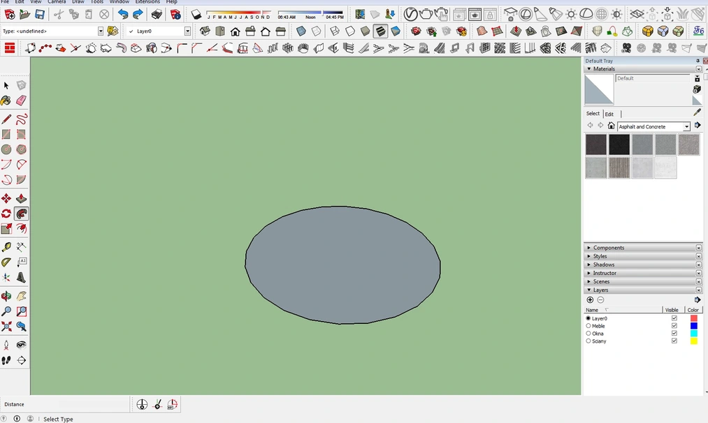Open the Asphalt and Concrete materials dropdown
Screen dimensions: 708x423
[x=686, y=126]
